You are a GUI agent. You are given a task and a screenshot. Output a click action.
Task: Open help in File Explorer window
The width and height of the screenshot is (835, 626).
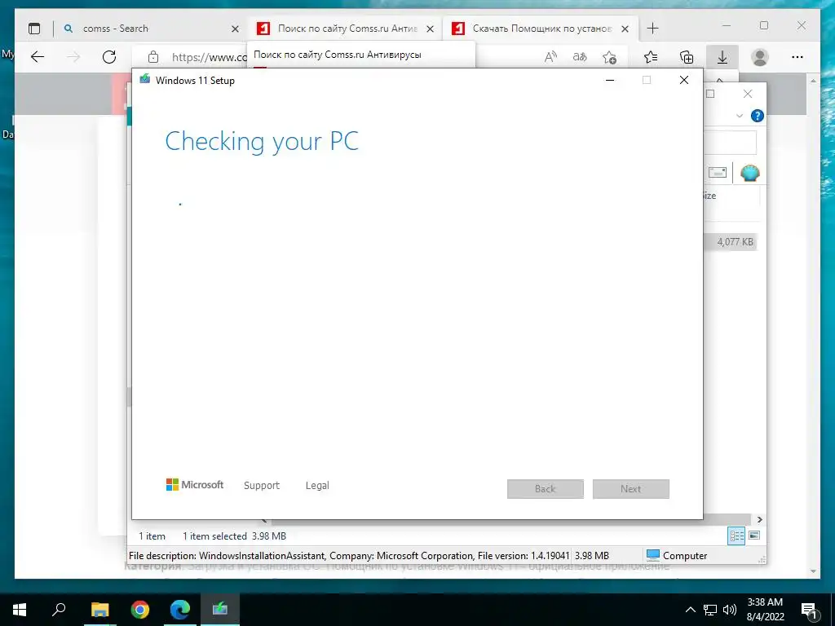758,116
